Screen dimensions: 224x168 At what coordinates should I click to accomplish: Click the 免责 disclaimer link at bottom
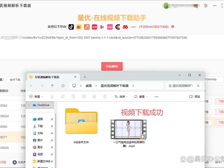tap(19, 162)
